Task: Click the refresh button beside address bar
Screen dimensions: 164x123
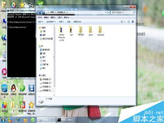Action: tap(108, 12)
